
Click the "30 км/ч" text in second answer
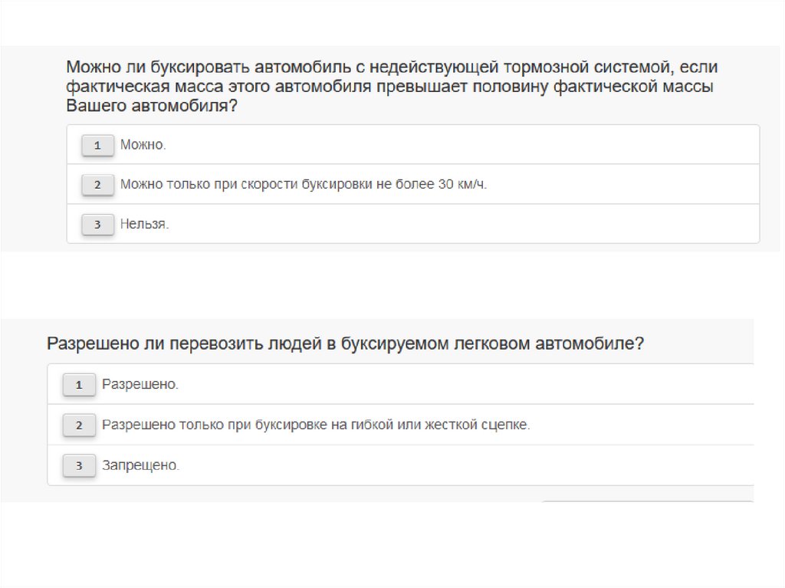pos(462,185)
